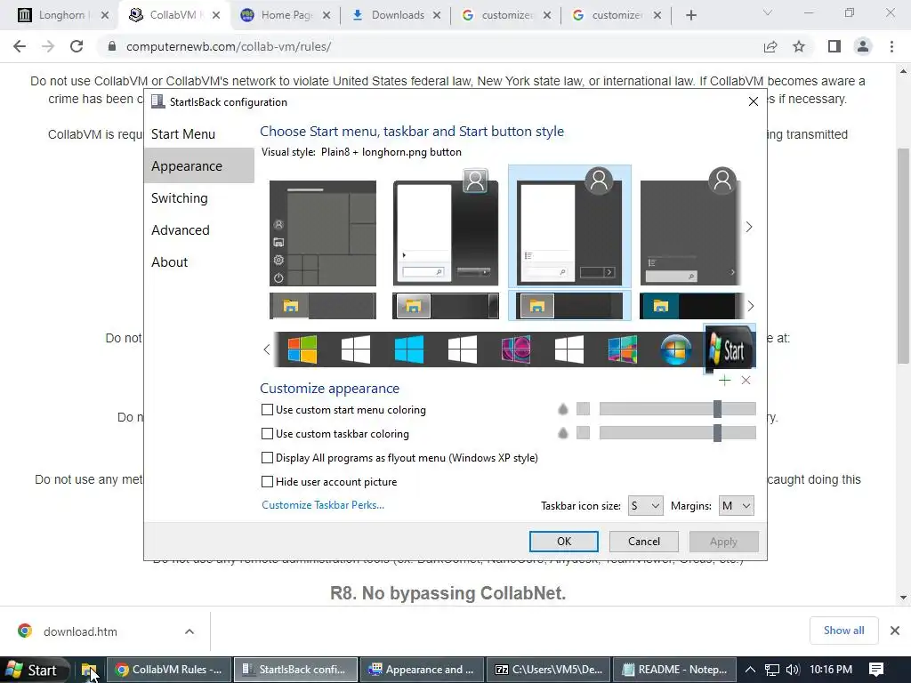This screenshot has height=683, width=911.
Task: Select the glossy Aero taskbar style
Action: (x=446, y=306)
